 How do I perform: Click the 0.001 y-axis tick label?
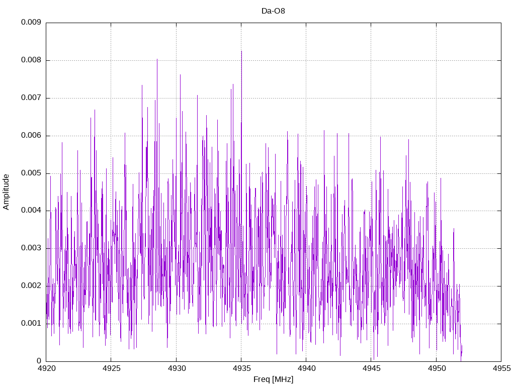click(31, 323)
